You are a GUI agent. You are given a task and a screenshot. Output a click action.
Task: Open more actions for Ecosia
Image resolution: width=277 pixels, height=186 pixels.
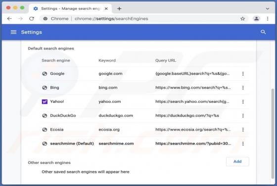243,130
